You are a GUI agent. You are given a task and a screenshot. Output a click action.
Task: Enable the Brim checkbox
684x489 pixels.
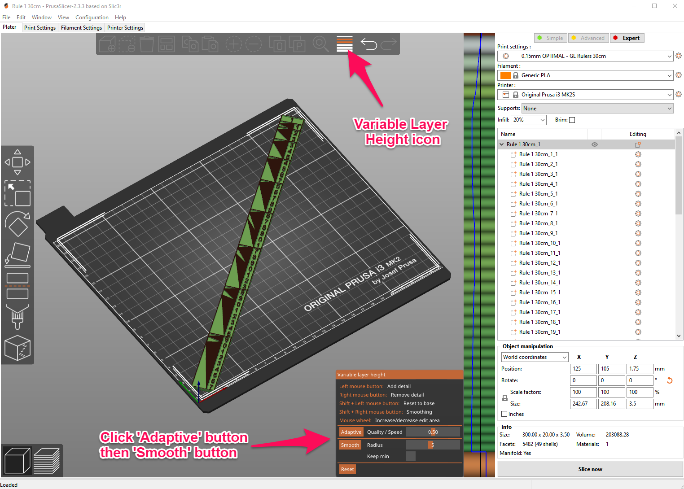[572, 120]
